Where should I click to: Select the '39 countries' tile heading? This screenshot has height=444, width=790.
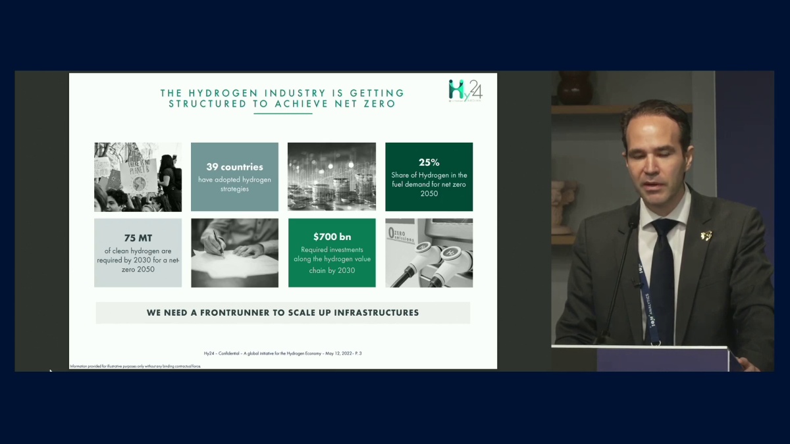pyautogui.click(x=234, y=167)
